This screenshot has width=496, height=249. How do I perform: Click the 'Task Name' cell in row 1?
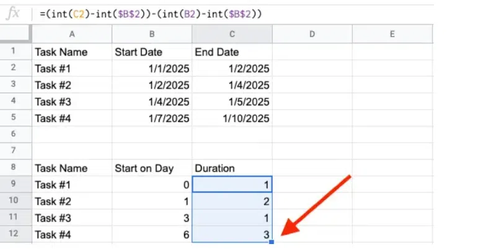pyautogui.click(x=72, y=51)
